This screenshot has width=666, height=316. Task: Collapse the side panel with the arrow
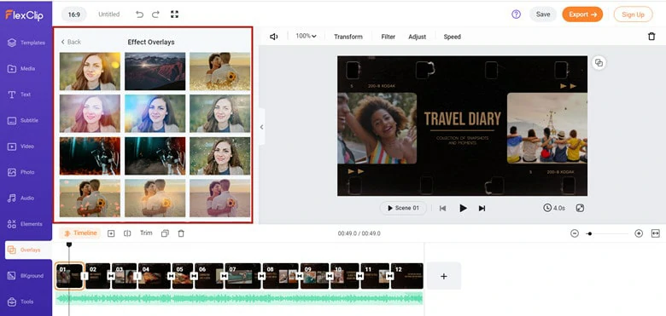[x=261, y=127]
